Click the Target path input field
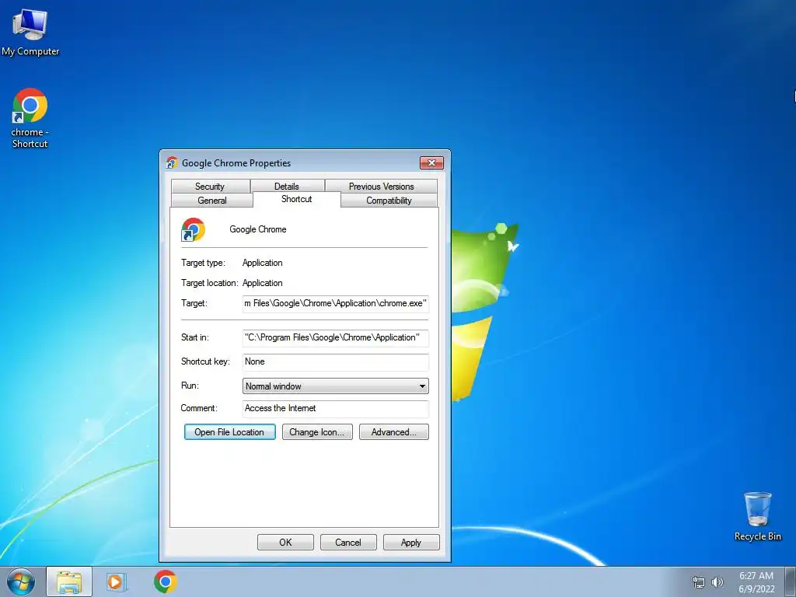The width and height of the screenshot is (796, 597). pos(336,304)
